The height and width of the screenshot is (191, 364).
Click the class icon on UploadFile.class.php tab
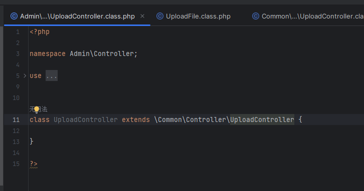pyautogui.click(x=160, y=16)
